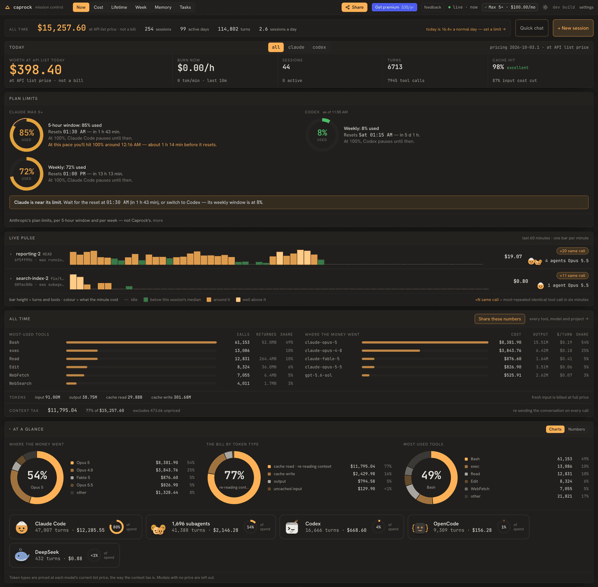
Task: Click the Claude Code mascot icon
Action: coord(22,527)
